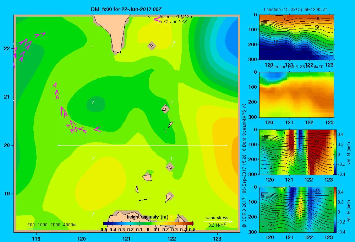
Task: Click the '0.2 N/m2' wind stress value
Action: 217,225
